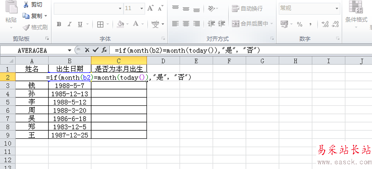This screenshot has height=169, width=372.
Task: Click the phonetic guide 文 icon
Action: pyautogui.click(x=155, y=24)
